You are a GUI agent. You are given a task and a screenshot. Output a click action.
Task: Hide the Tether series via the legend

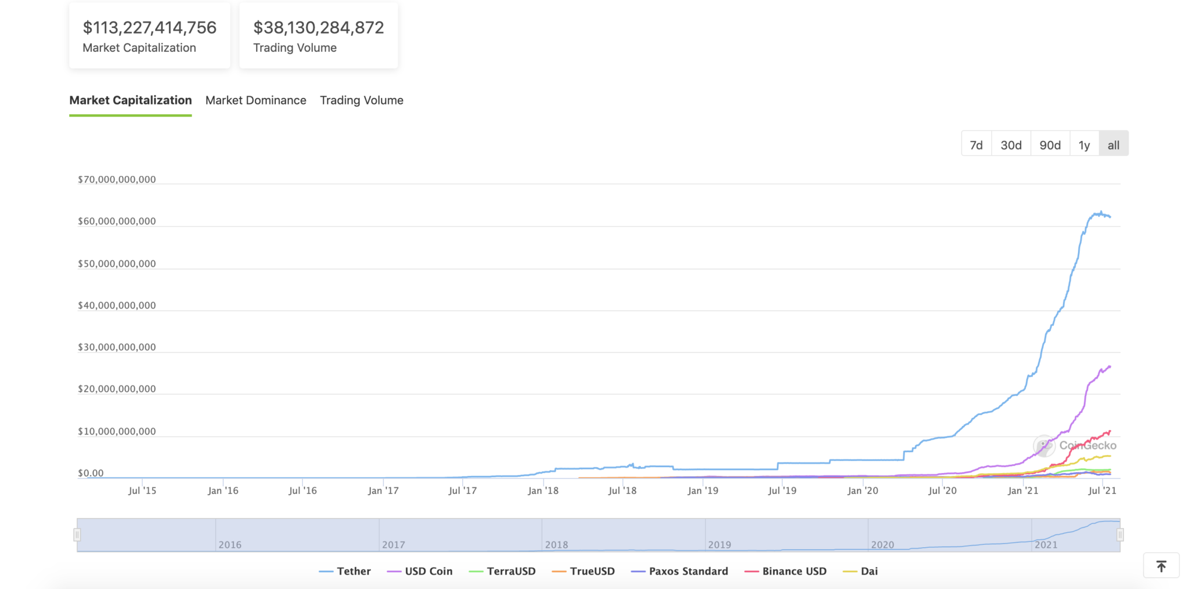tap(354, 571)
